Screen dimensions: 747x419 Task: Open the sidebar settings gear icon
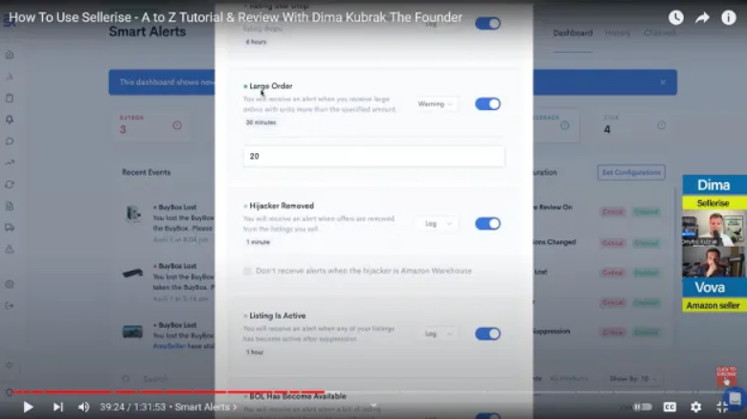(10, 284)
